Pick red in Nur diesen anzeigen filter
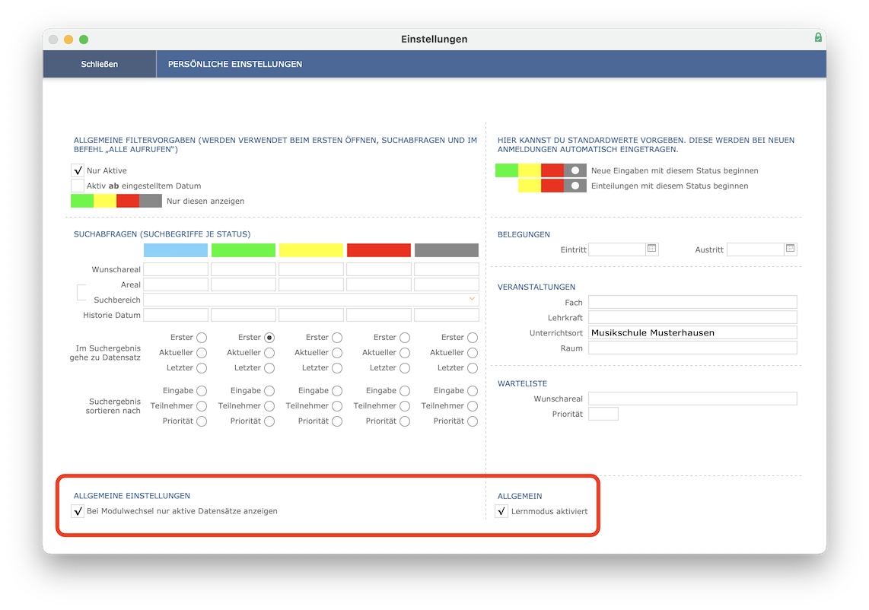 click(128, 201)
